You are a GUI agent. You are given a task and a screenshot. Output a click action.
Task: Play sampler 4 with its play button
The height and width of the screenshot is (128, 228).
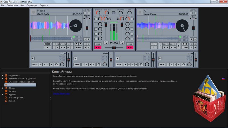click(x=160, y=58)
